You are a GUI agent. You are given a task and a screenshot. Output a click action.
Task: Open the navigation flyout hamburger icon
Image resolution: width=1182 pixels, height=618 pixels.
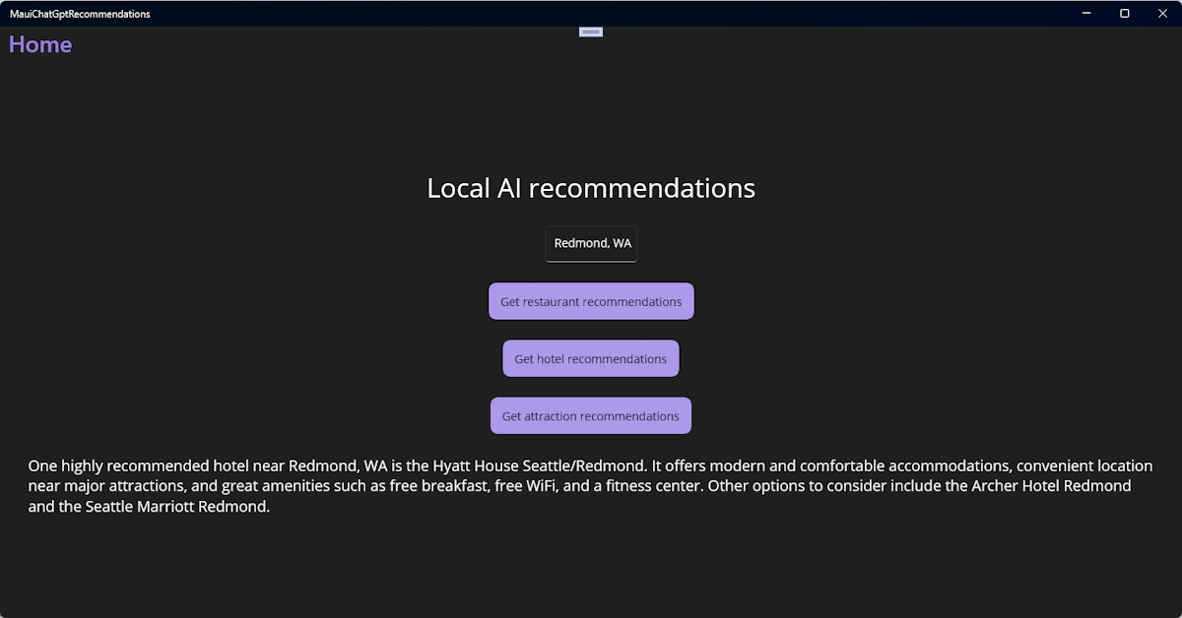590,31
